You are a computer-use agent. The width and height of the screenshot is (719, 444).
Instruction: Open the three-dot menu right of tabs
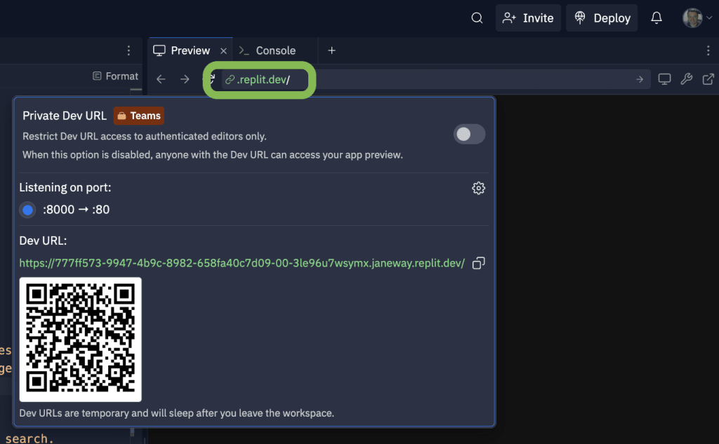point(708,51)
